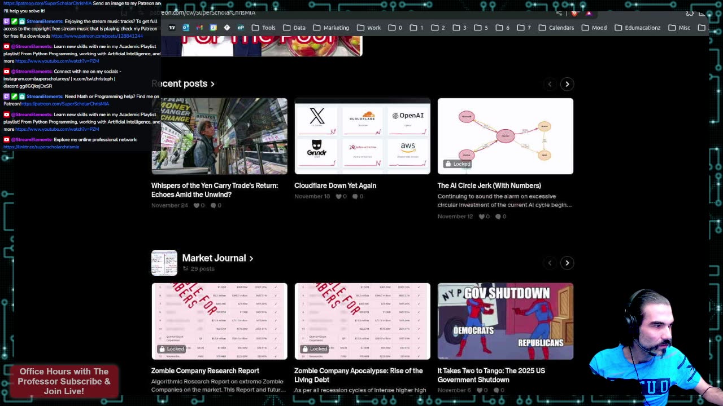Open the Market Journal collection heading
Viewport: 723px width, 406px height.
pyautogui.click(x=217, y=258)
